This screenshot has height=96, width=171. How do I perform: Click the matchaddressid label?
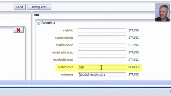(x=63, y=60)
